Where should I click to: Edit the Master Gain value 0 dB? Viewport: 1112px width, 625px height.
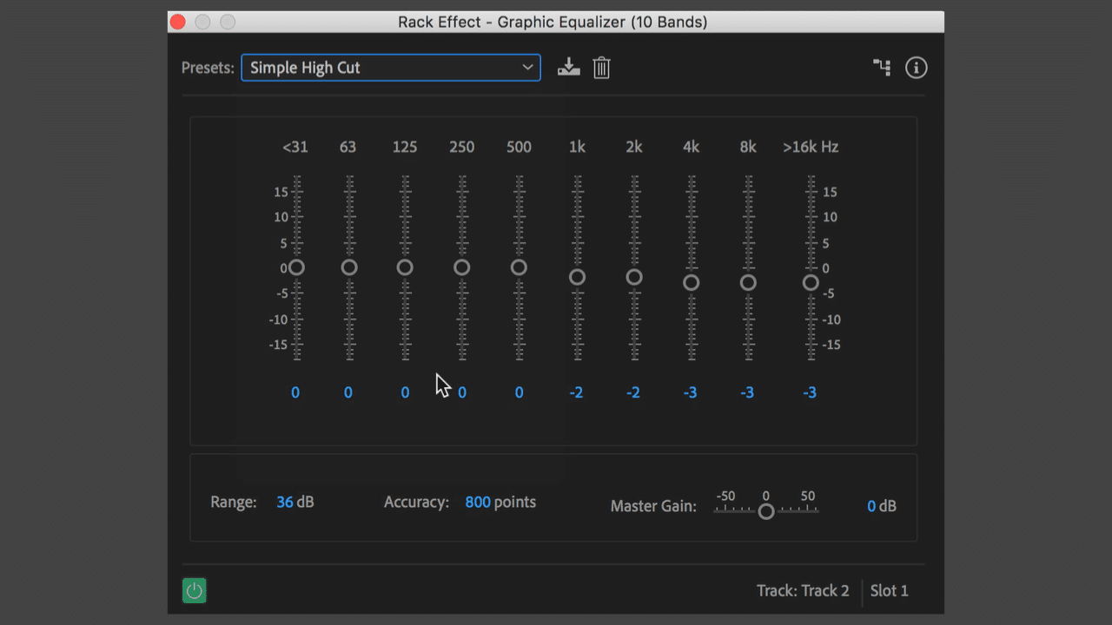click(881, 506)
